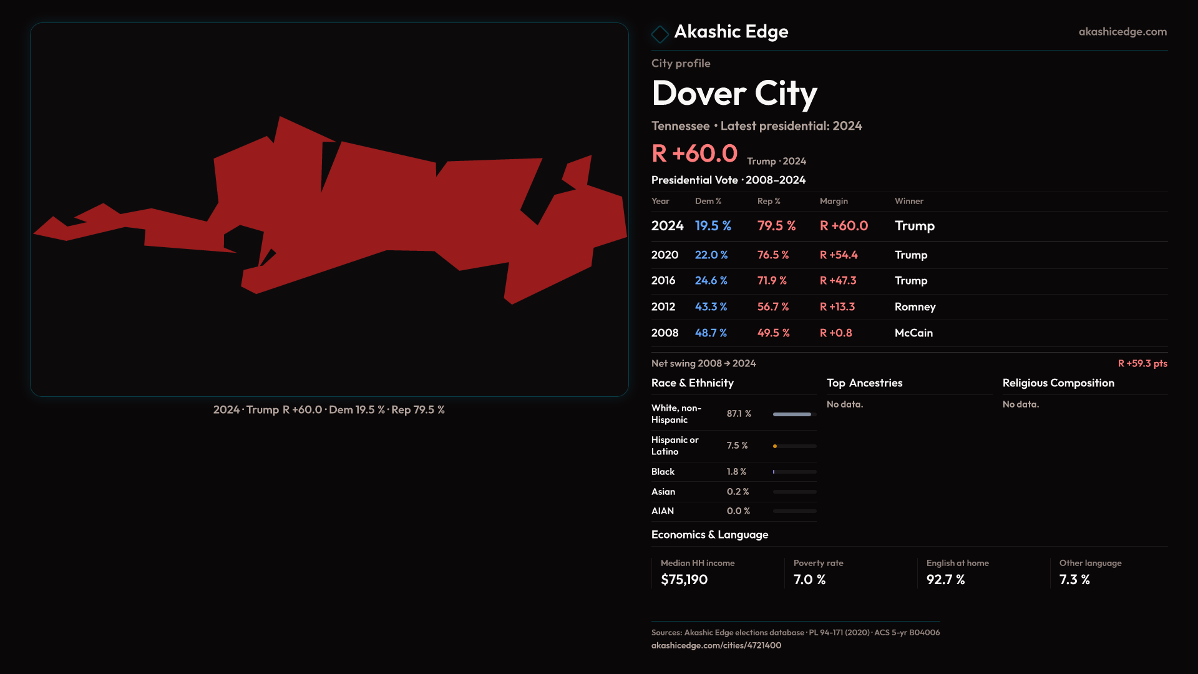Click the Other language 7.3 % stat
1198x674 pixels.
[x=1074, y=580]
